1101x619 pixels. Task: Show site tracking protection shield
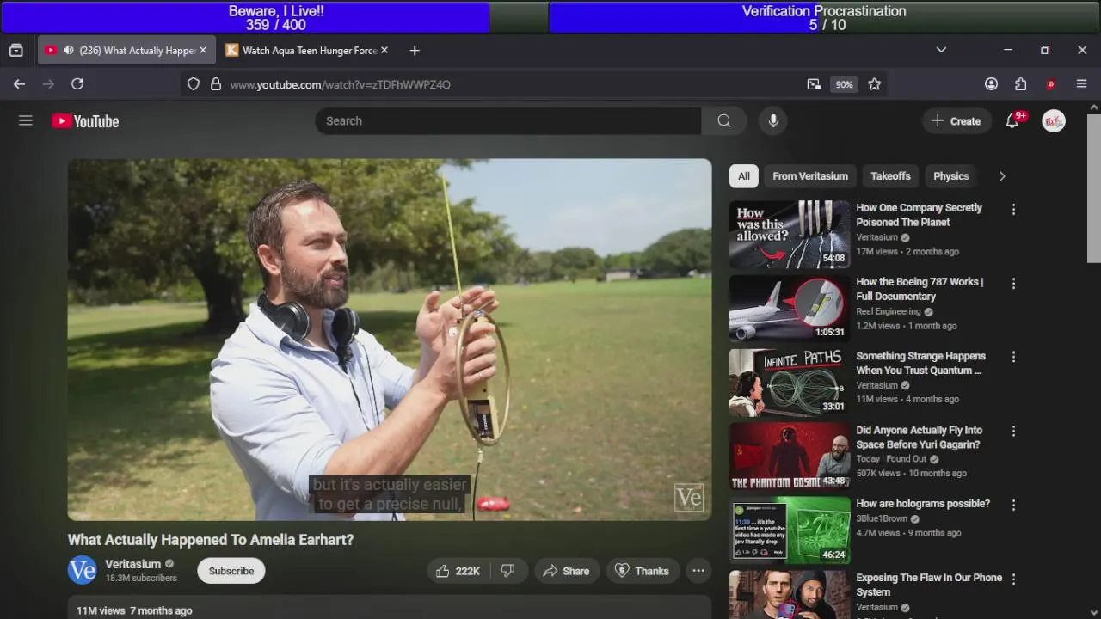tap(194, 84)
